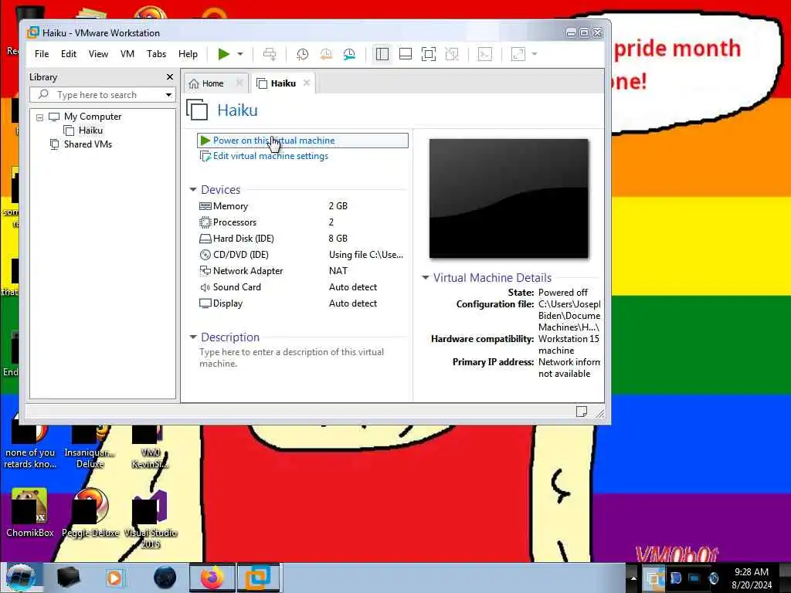Select the Processors device row
This screenshot has width=791, height=593.
click(x=302, y=222)
